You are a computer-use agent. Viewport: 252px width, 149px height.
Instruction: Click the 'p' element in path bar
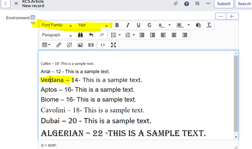(42, 145)
